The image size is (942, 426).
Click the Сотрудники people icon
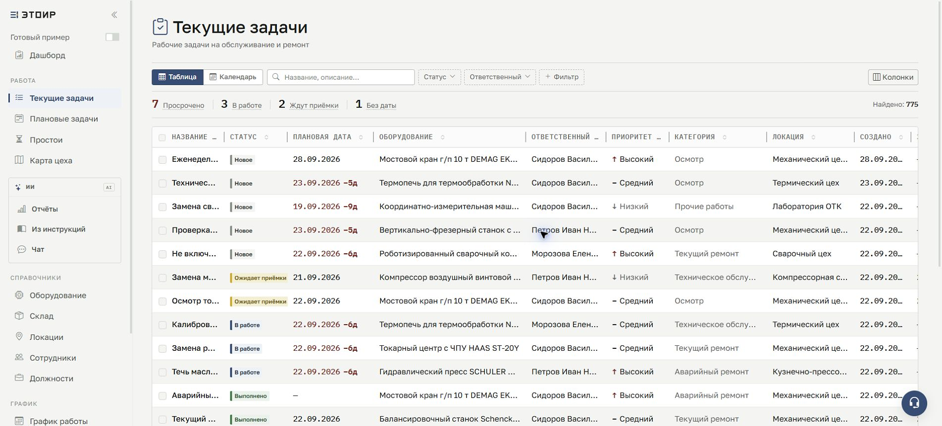(x=19, y=357)
